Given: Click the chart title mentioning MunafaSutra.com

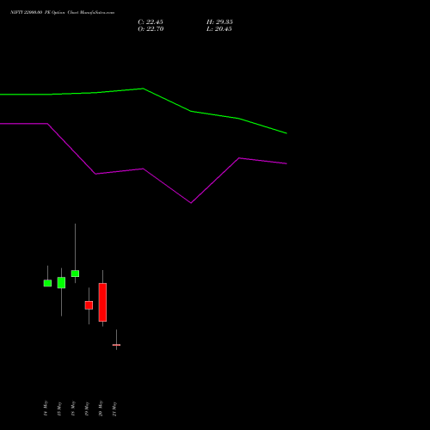Looking at the screenshot, I should [62, 12].
